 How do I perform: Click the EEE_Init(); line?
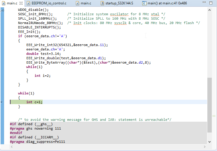[x=29, y=32]
